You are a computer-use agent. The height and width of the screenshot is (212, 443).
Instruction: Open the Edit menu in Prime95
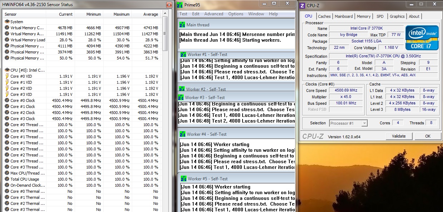coord(196,14)
